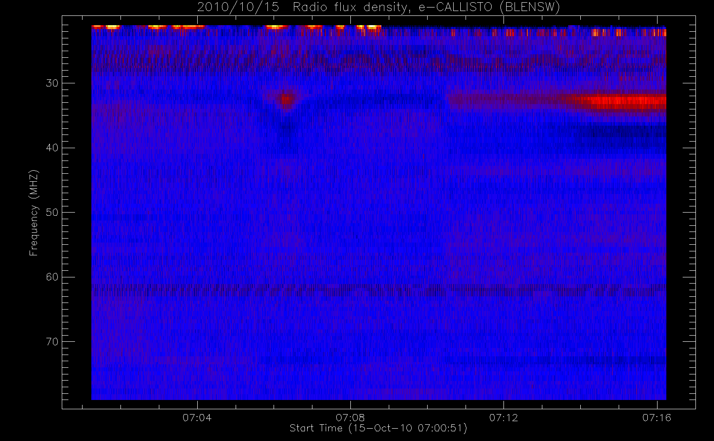Click the 07:04 time tick label

coord(197,418)
